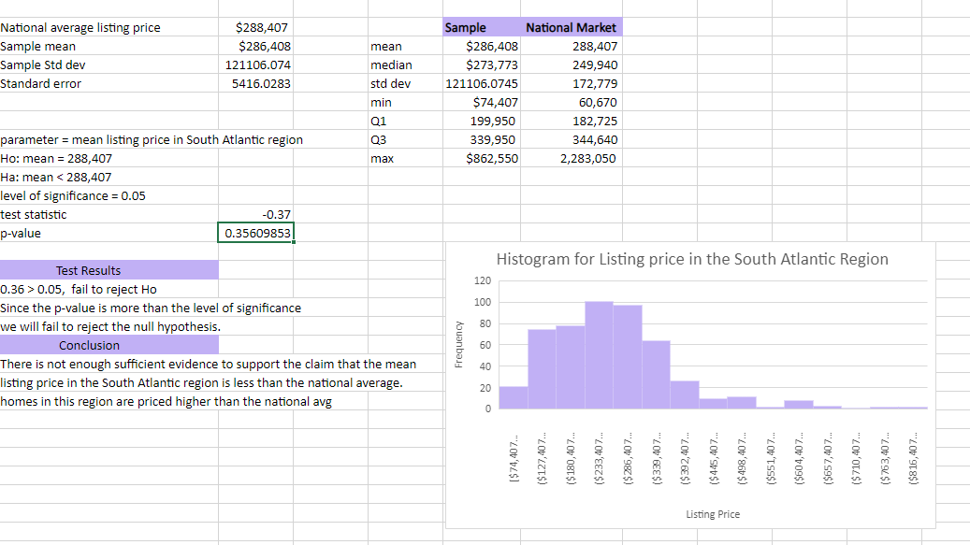Click the tallest histogram bar at $233,407 bin
The width and height of the screenshot is (970, 545).
click(x=599, y=355)
